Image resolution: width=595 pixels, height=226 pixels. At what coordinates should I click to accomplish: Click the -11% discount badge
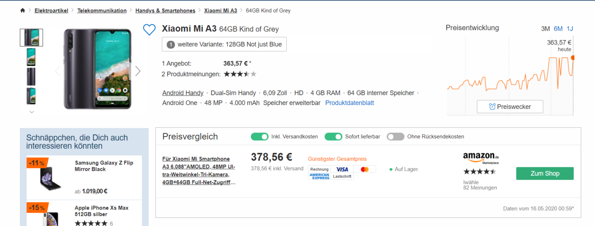36,163
